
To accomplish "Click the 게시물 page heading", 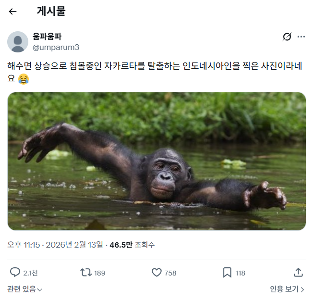I will click(x=51, y=12).
